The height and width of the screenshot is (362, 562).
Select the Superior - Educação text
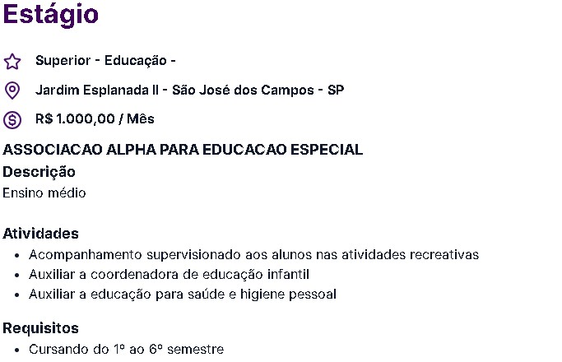click(105, 61)
